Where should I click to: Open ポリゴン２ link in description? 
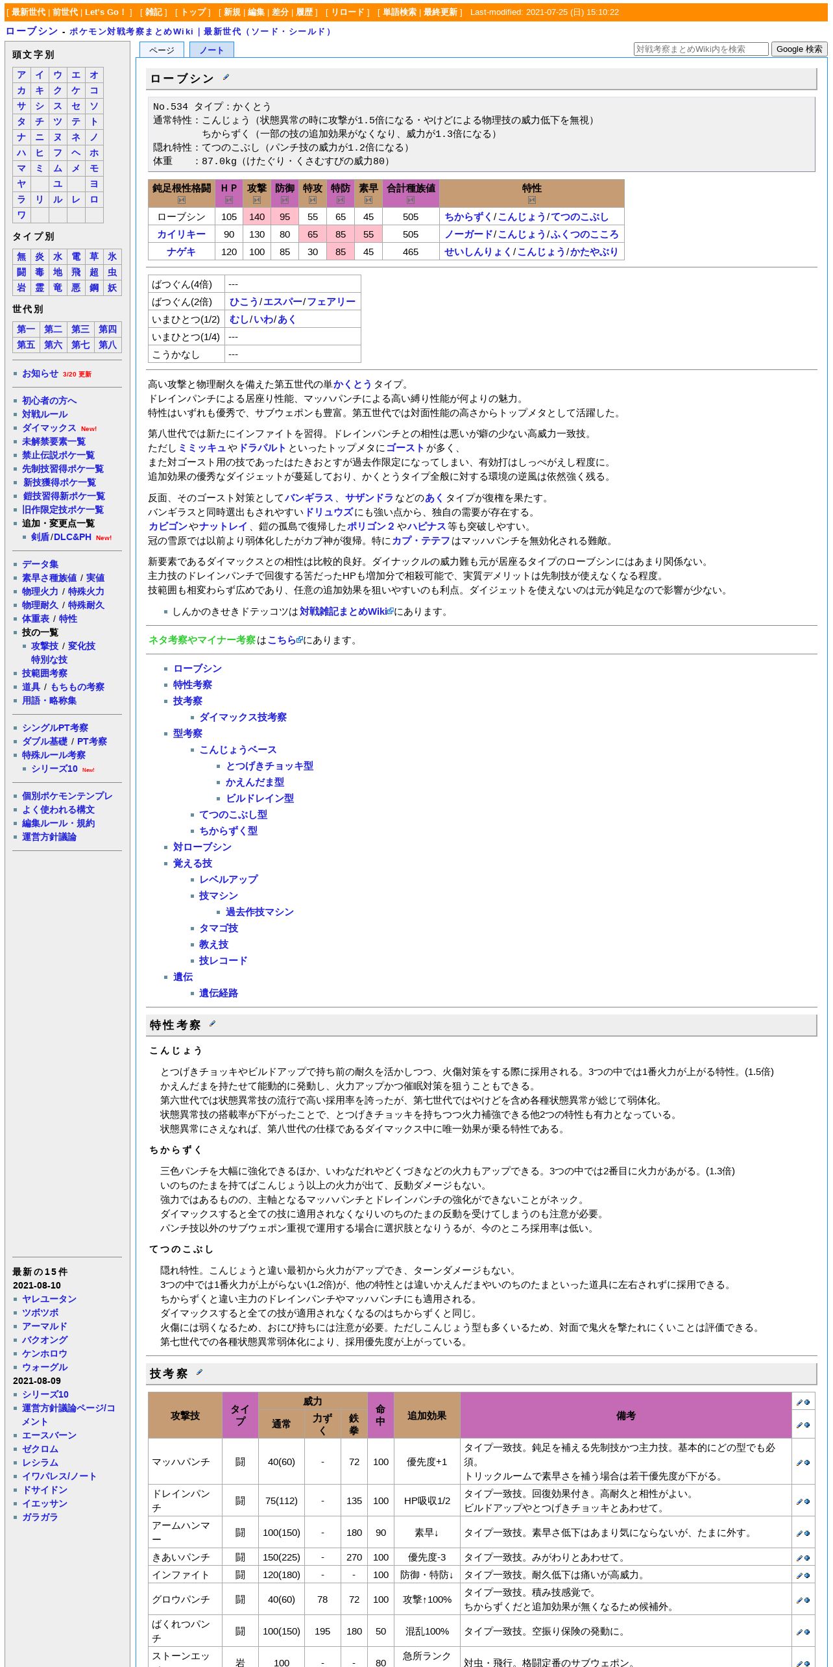(x=371, y=526)
